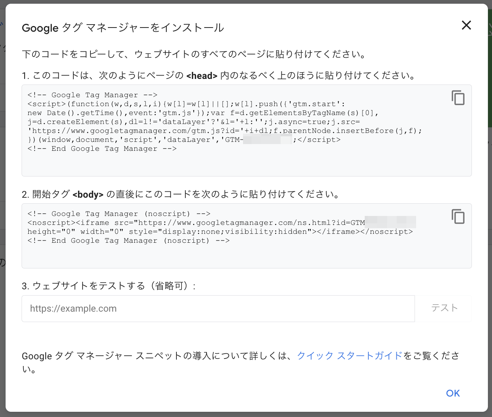Open the クイック スタートガイド link

[x=350, y=356]
